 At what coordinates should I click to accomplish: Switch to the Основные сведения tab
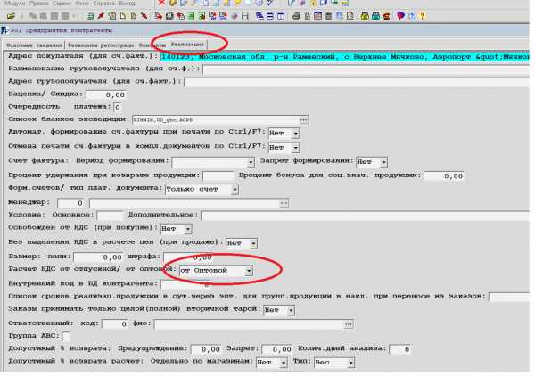pos(31,45)
